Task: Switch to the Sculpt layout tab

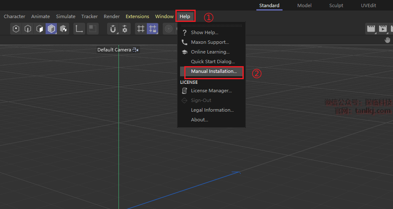Action: pyautogui.click(x=336, y=5)
